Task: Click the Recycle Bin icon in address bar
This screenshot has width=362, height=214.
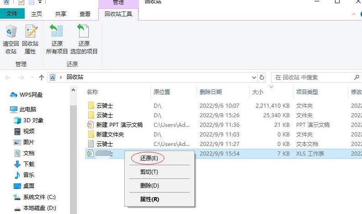Action: (x=53, y=78)
